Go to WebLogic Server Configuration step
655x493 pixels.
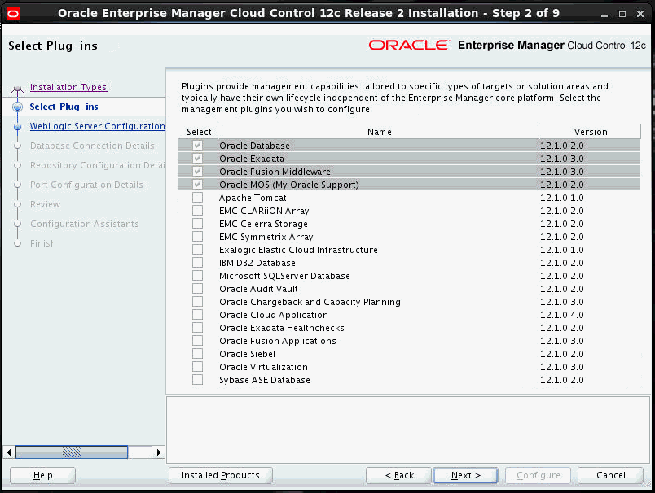[x=97, y=126]
